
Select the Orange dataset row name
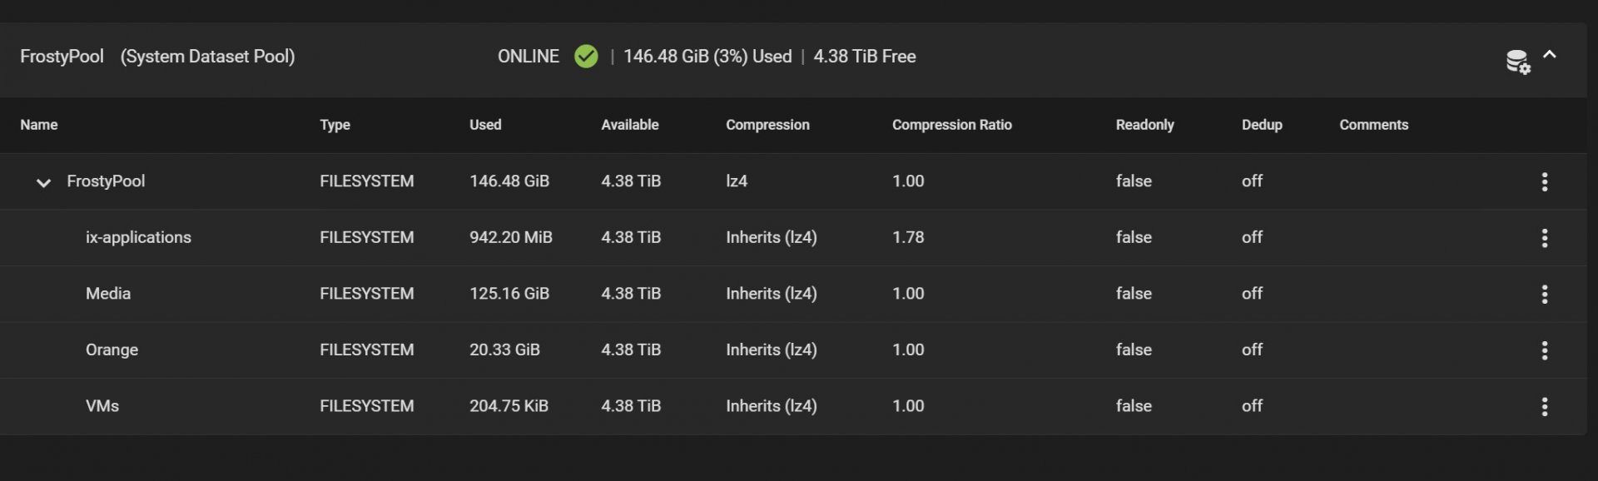pos(112,350)
